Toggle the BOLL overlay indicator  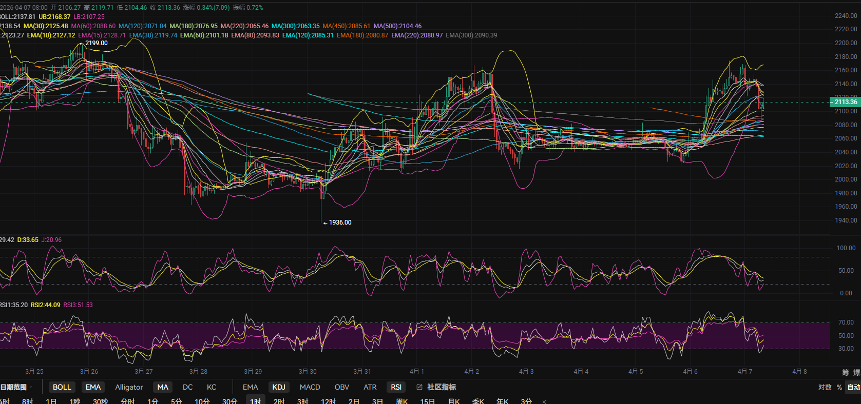click(62, 387)
